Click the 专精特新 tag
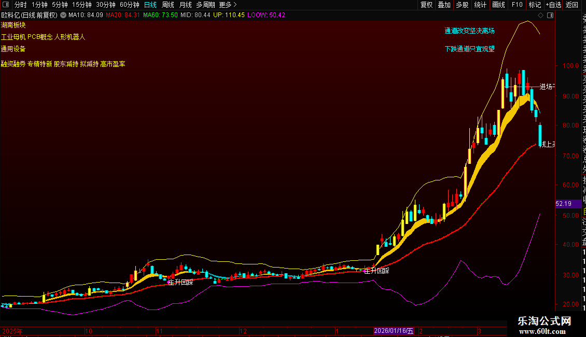Image resolution: width=586 pixels, height=337 pixels. (x=39, y=64)
